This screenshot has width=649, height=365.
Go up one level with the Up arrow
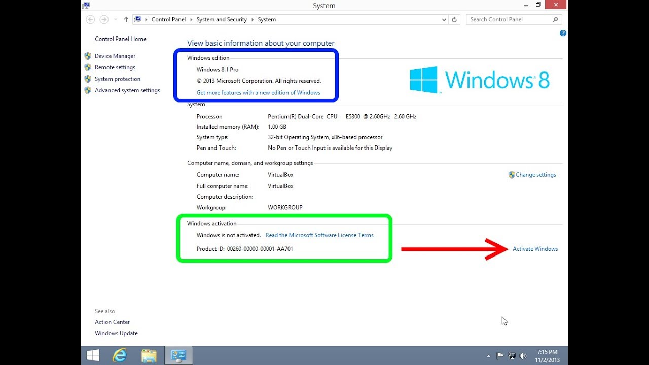coord(126,19)
